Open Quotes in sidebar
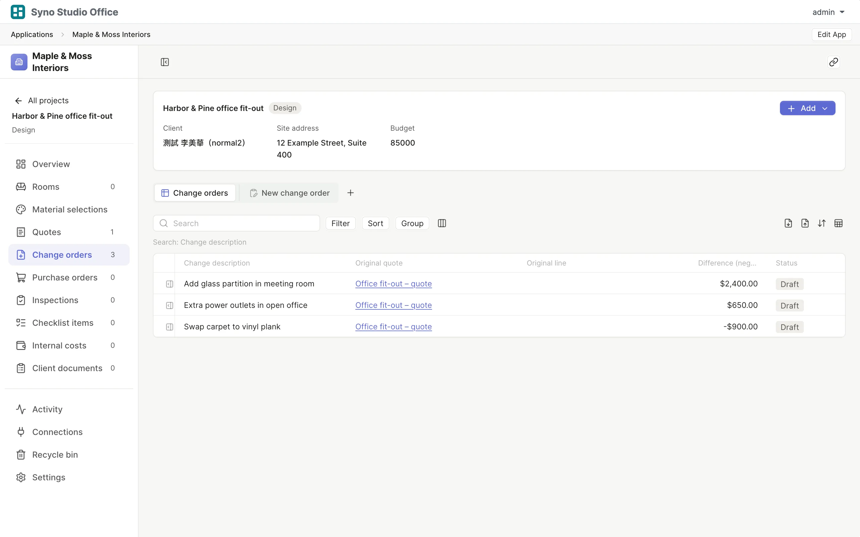 [x=69, y=232]
